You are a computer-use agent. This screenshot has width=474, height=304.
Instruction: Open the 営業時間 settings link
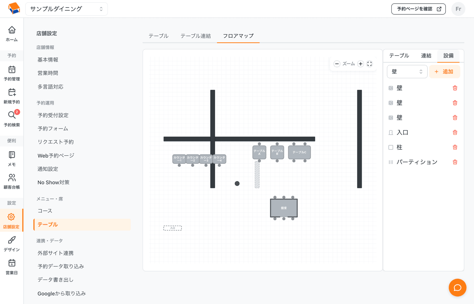(x=48, y=73)
